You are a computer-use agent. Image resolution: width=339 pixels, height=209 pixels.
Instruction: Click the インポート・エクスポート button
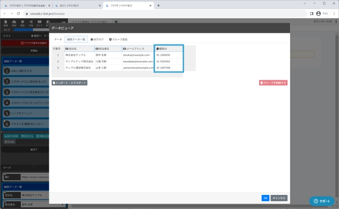(x=70, y=83)
